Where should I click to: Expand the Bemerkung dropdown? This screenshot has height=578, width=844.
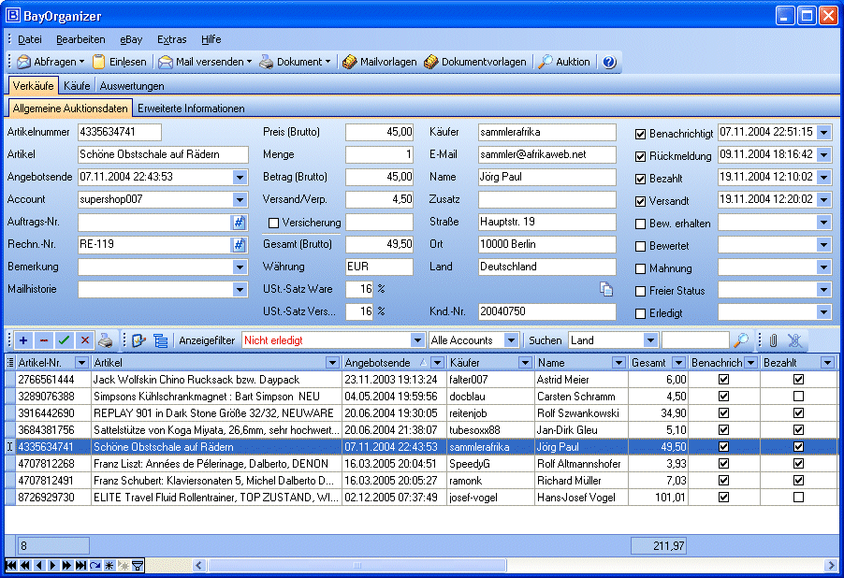pyautogui.click(x=240, y=267)
